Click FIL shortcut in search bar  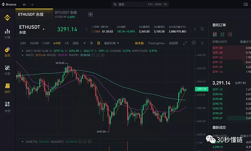(x=165, y=5)
